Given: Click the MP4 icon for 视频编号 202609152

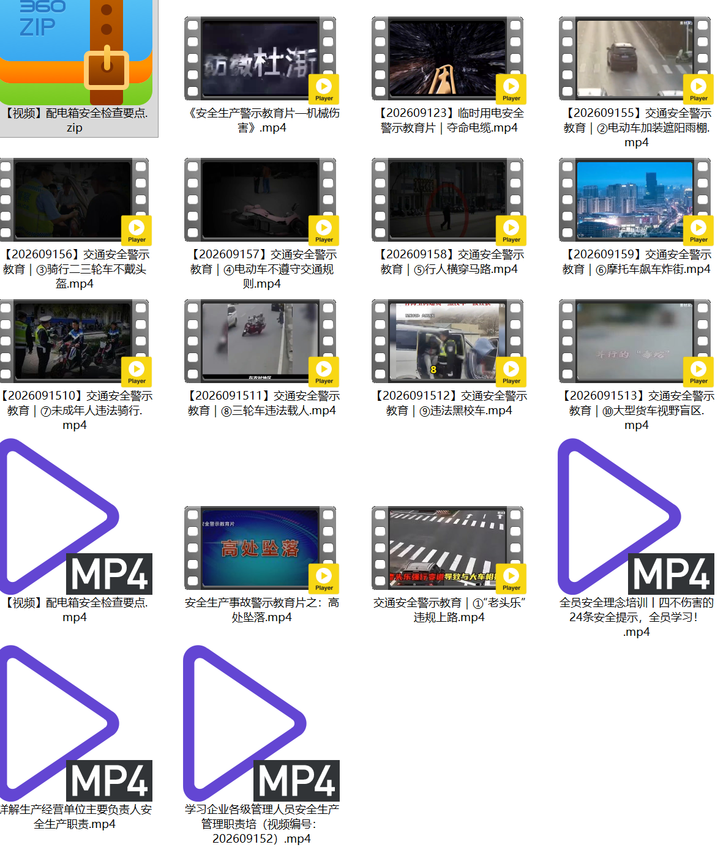Looking at the screenshot, I should point(261,723).
